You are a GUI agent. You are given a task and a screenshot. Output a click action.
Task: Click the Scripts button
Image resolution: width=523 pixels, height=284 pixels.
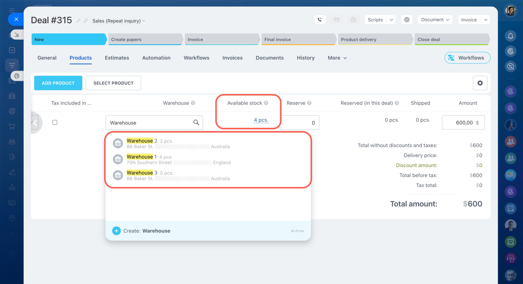375,20
